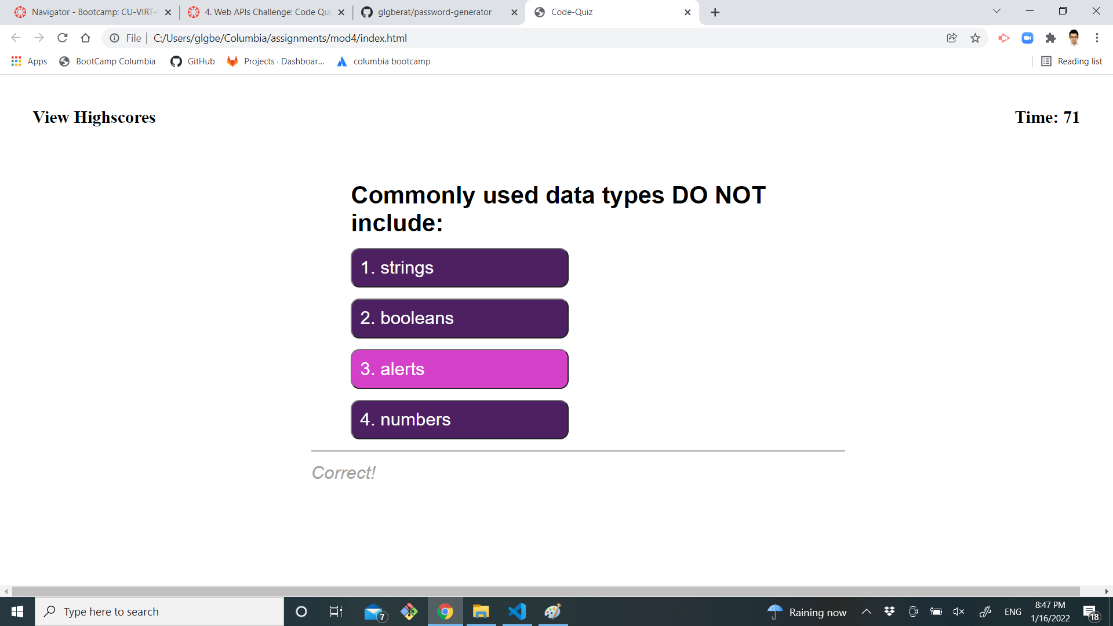Launch Visual Studio Code from the taskbar
This screenshot has height=626, width=1113.
(517, 611)
